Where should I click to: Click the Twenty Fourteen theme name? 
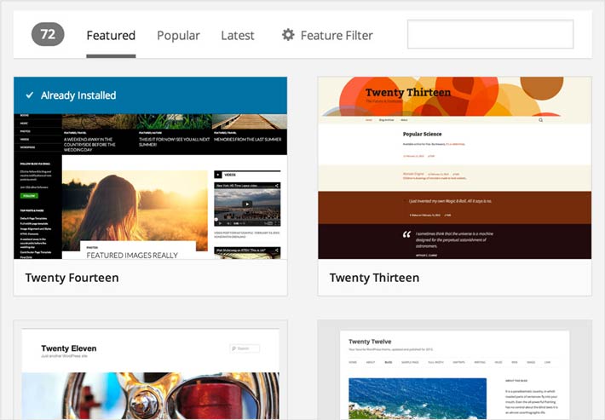tap(72, 278)
